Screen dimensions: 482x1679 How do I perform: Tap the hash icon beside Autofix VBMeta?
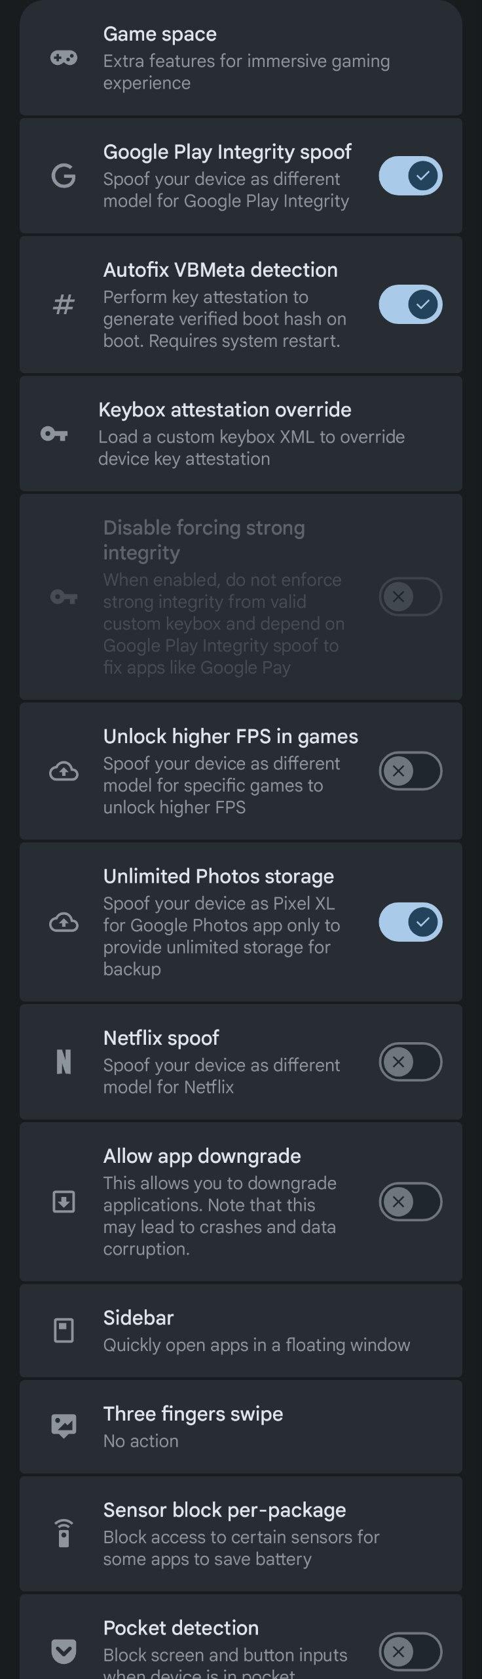pyautogui.click(x=64, y=305)
